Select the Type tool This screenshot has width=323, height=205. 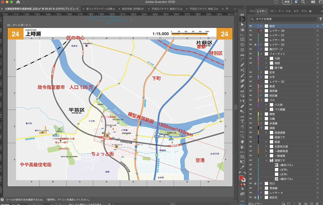(242, 121)
